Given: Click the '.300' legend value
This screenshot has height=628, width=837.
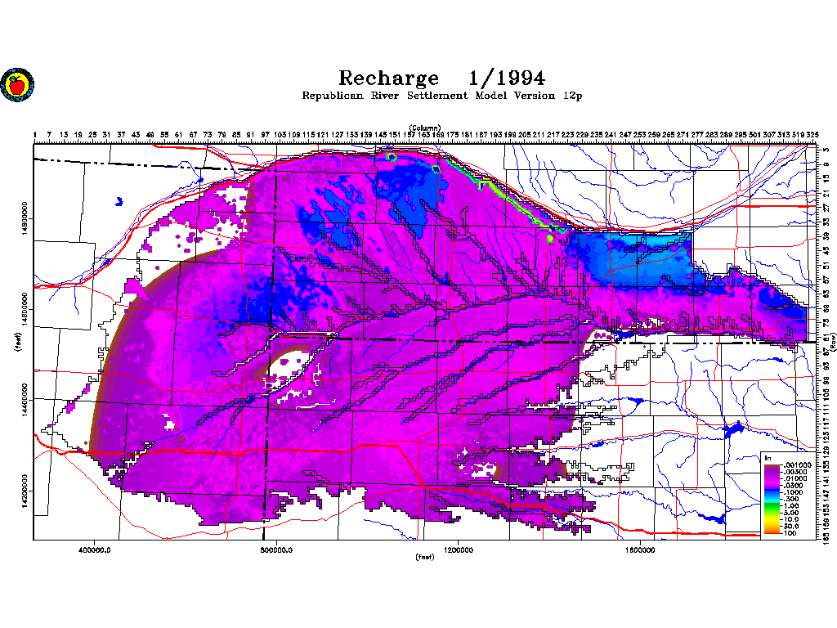Looking at the screenshot, I should pos(791,499).
